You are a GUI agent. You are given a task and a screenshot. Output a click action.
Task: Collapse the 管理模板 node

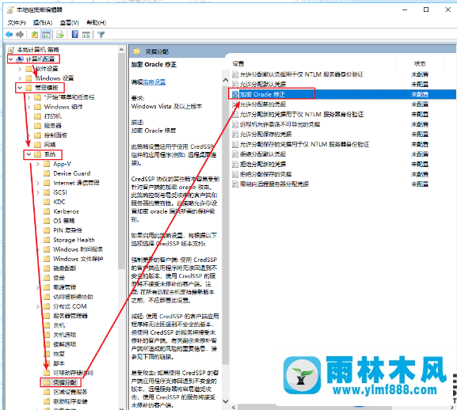pos(20,88)
